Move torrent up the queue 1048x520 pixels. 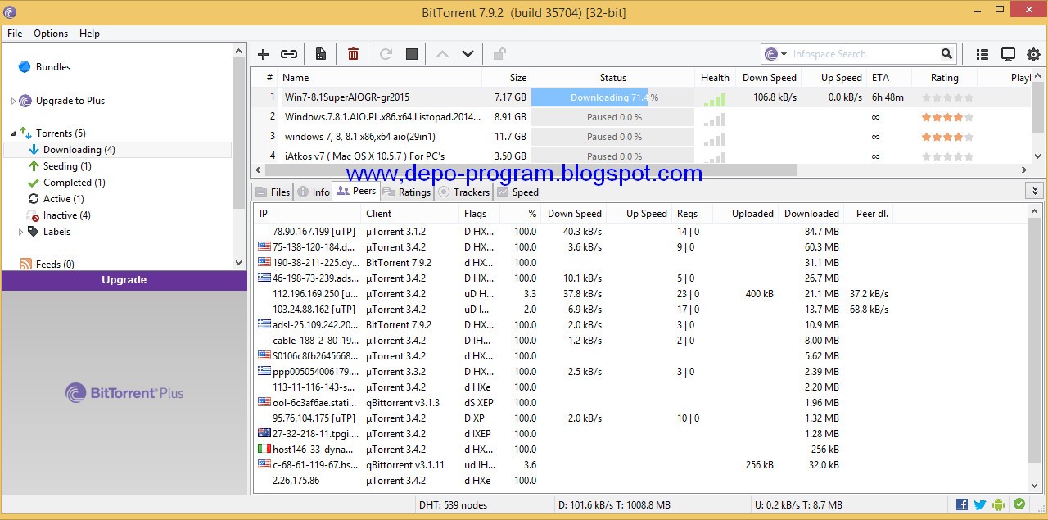(442, 54)
